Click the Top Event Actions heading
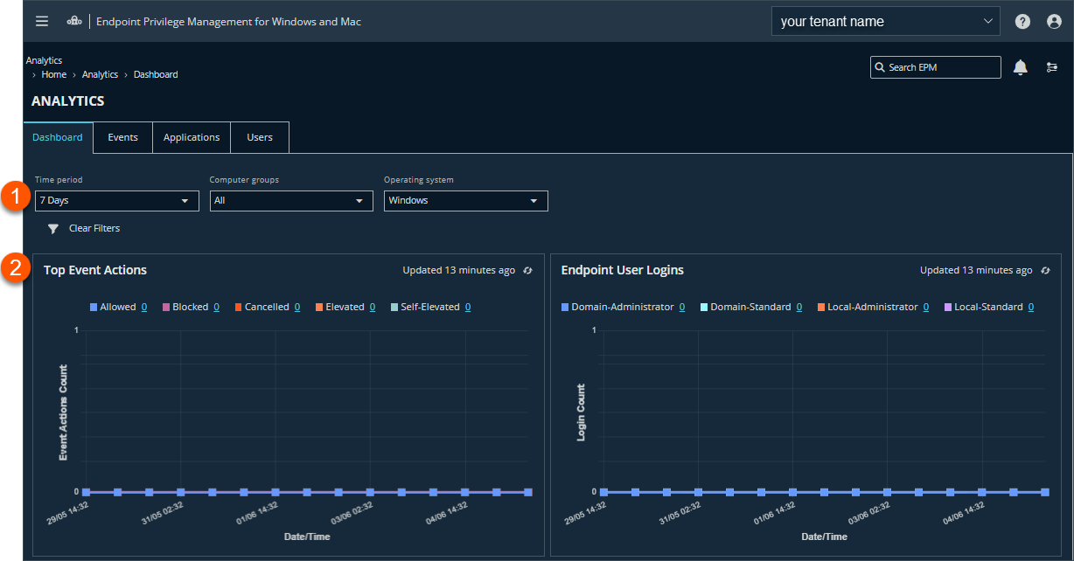This screenshot has height=561, width=1074. point(95,270)
